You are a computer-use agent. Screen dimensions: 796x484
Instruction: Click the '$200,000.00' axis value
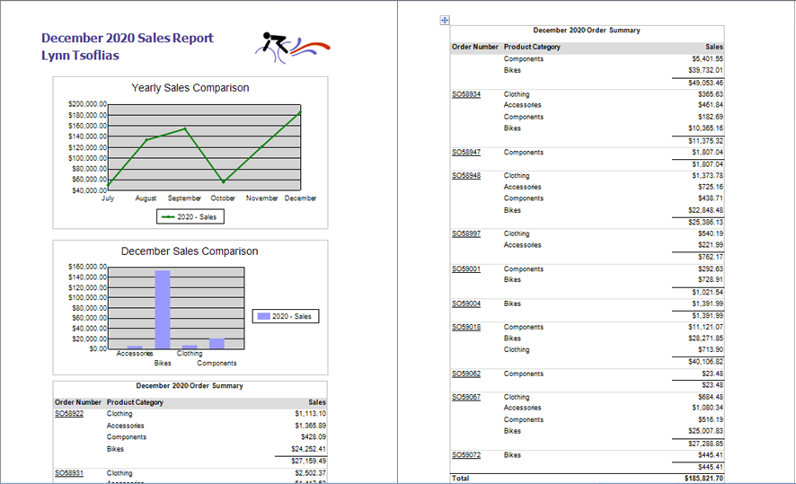pyautogui.click(x=87, y=104)
